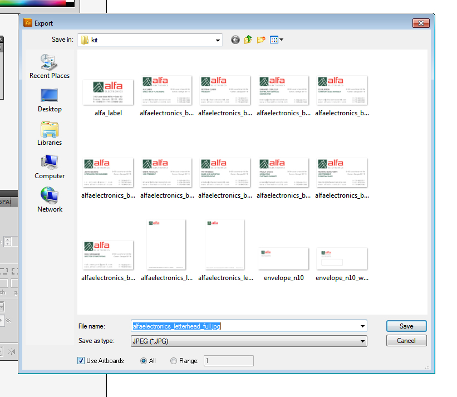Click the File name text field
The height and width of the screenshot is (397, 457).
pos(245,326)
